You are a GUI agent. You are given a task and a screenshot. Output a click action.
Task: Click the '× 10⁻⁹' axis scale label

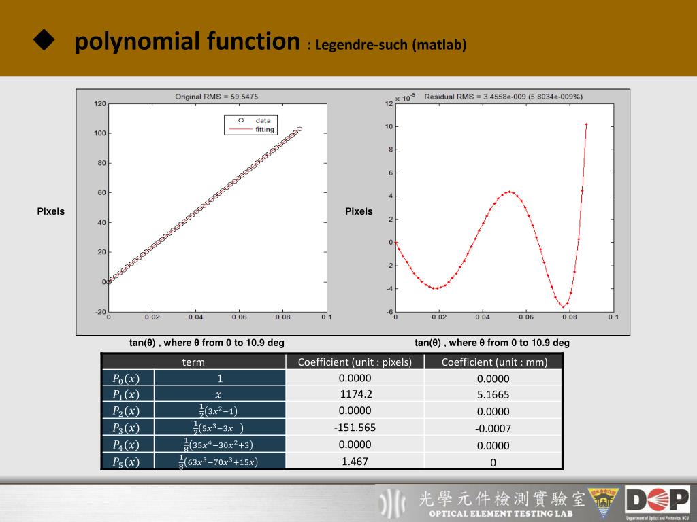(x=405, y=97)
